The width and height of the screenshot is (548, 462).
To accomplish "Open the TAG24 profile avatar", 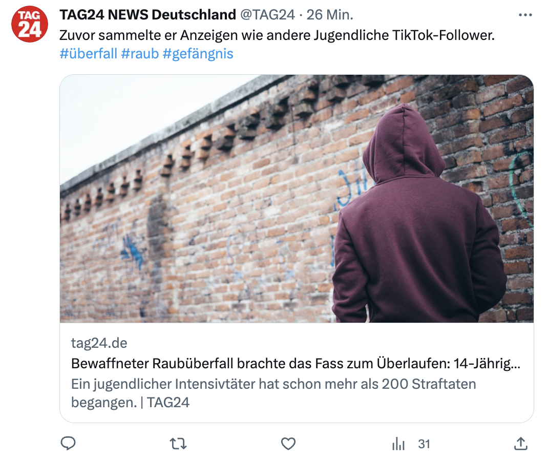I will [x=29, y=24].
